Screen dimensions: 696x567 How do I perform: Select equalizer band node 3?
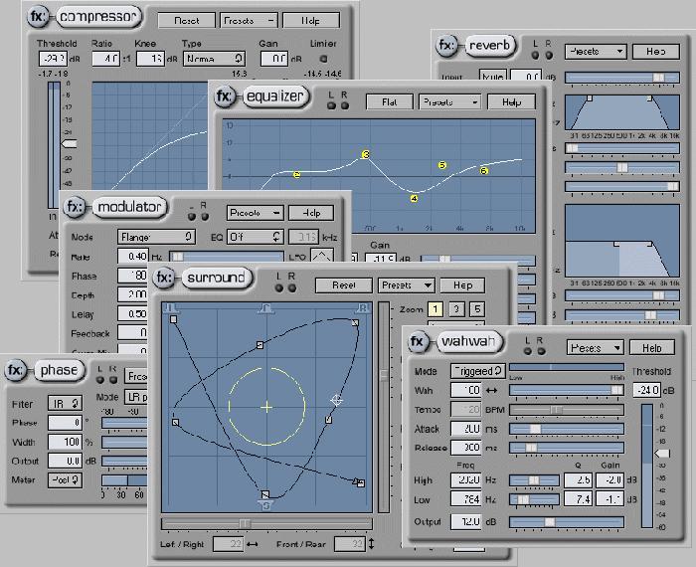point(366,154)
